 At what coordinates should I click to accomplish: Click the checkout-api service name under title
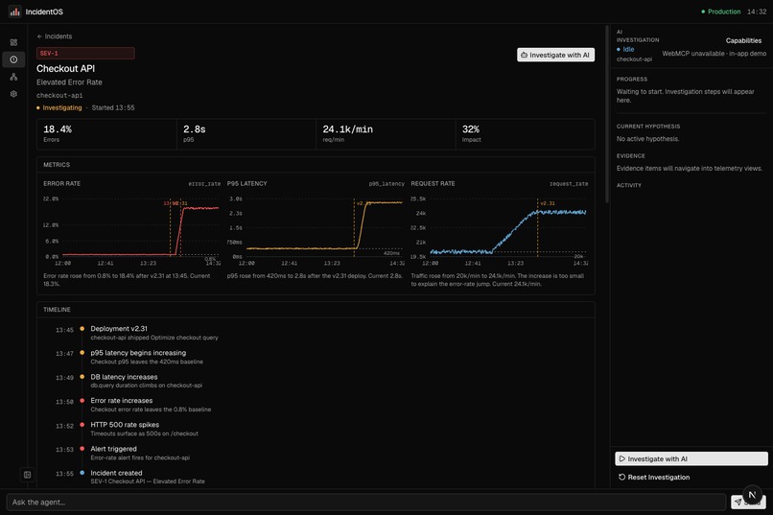59,95
